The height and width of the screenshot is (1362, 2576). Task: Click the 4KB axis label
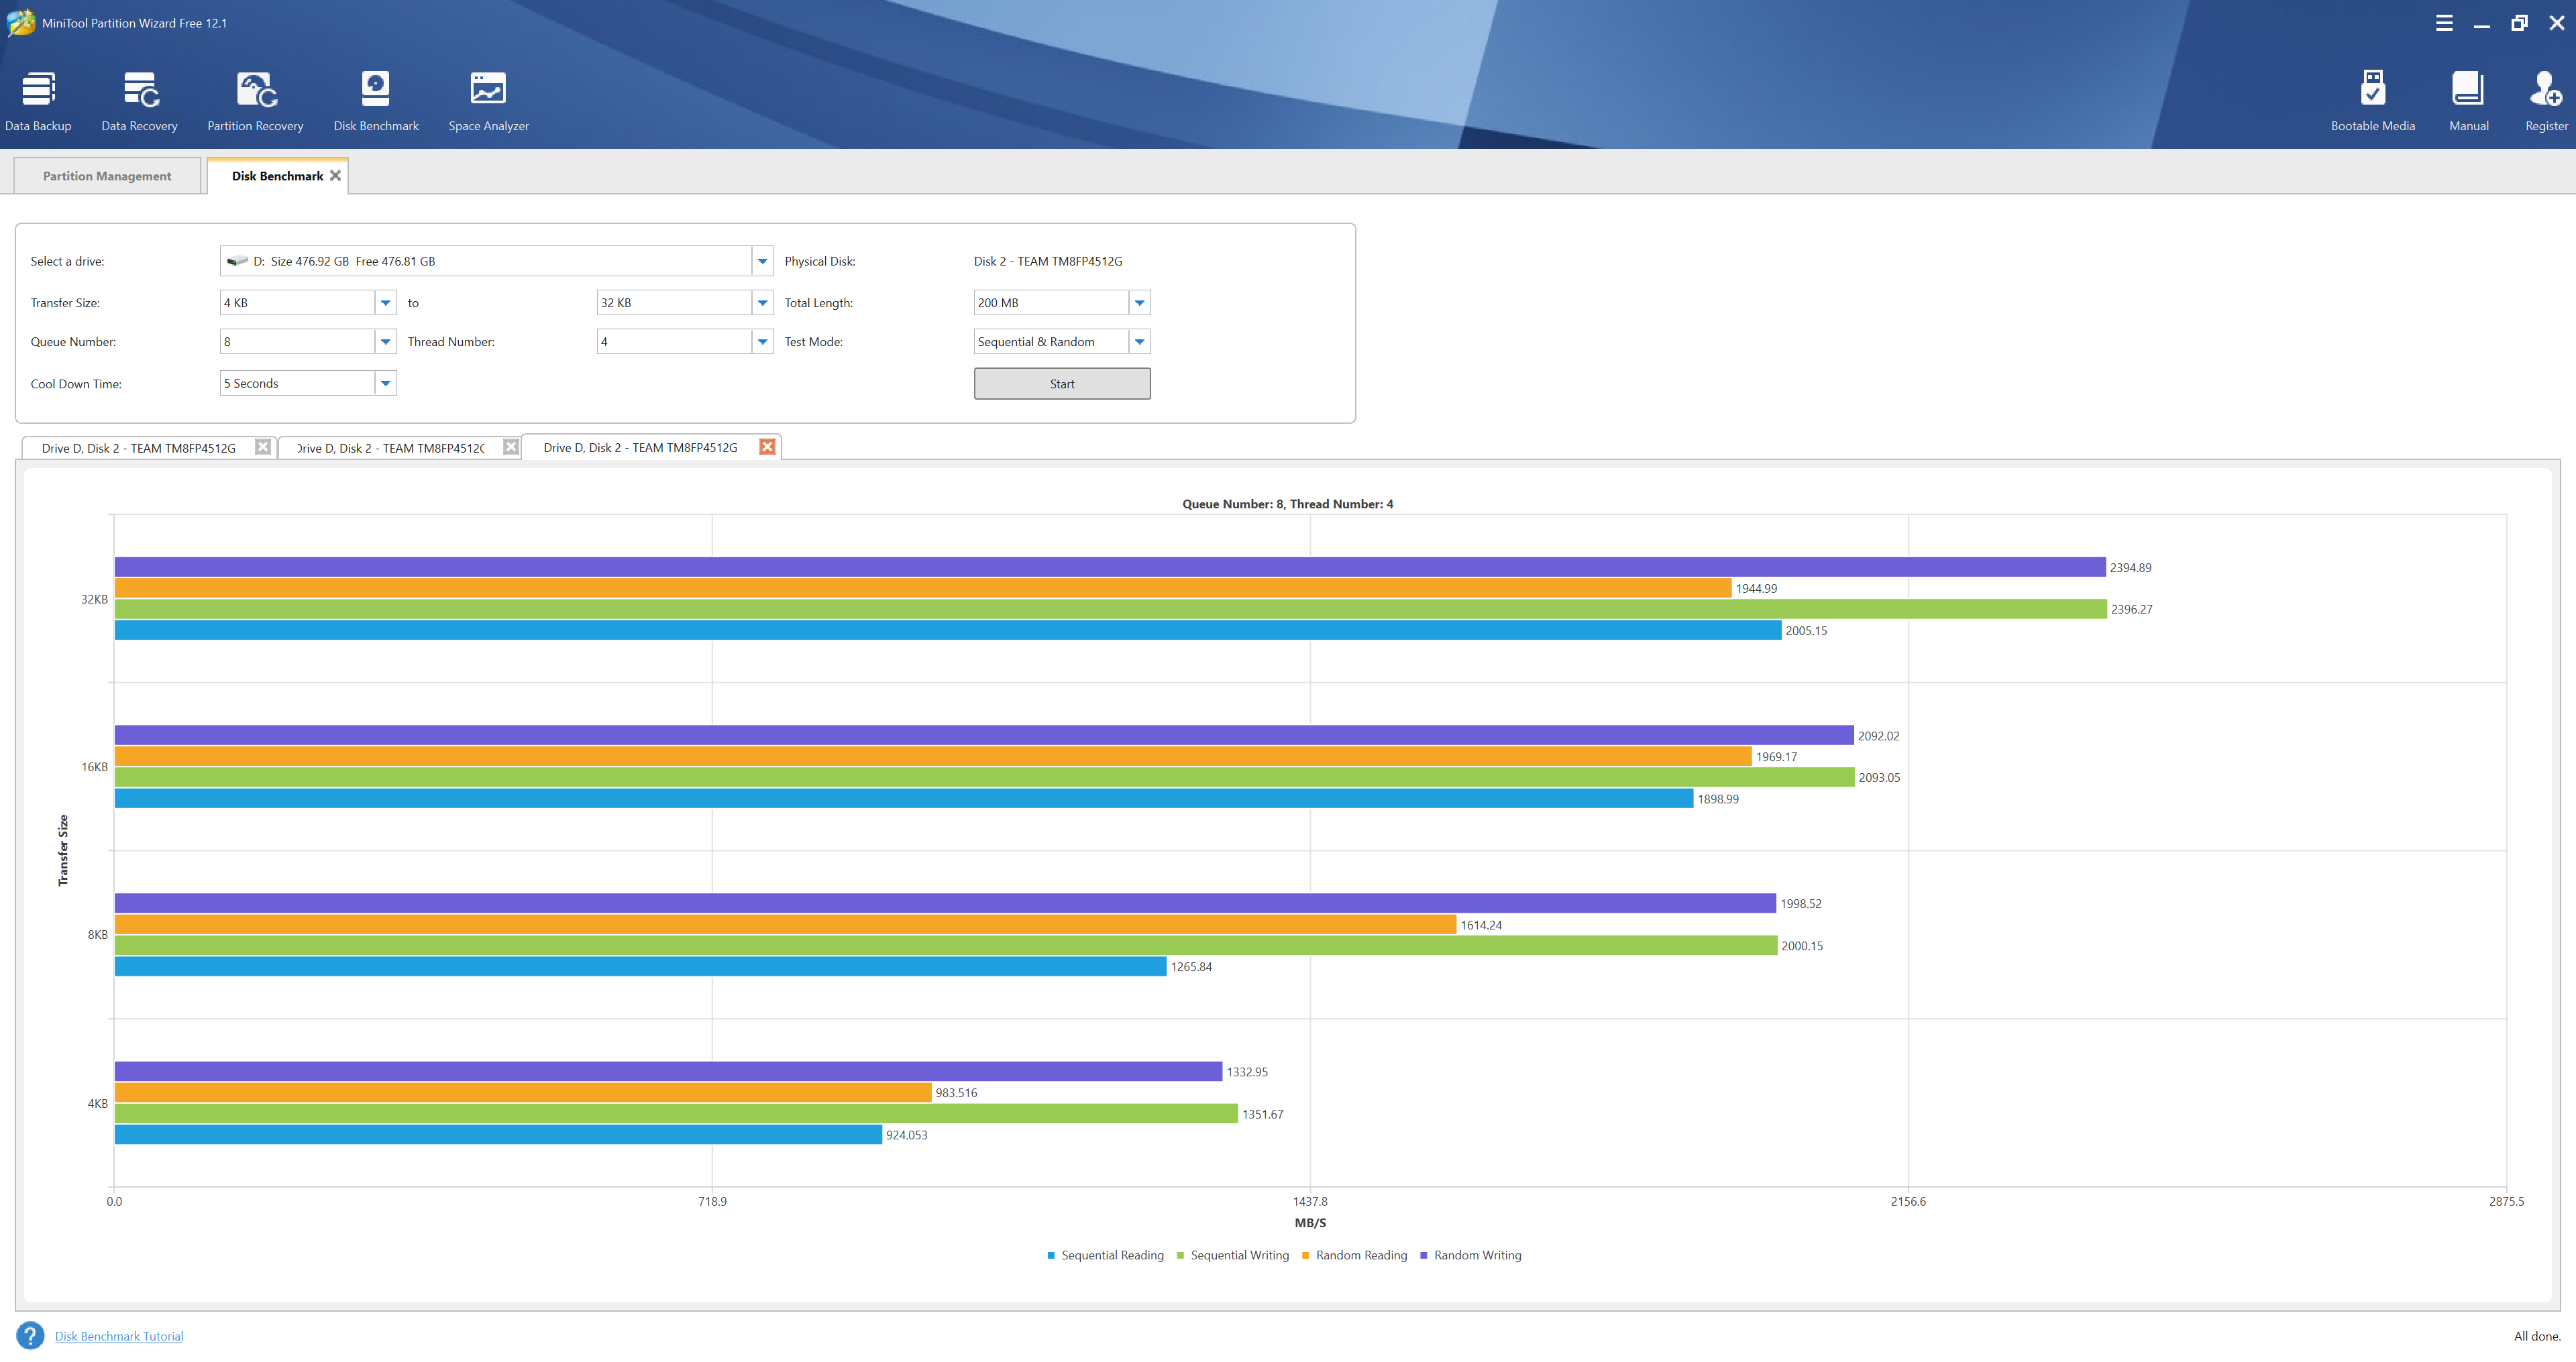[x=97, y=1103]
